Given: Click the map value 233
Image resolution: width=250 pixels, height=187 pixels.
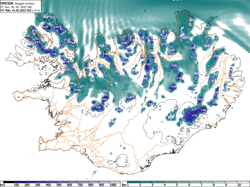Looking at the screenshot, I should tap(67, 70).
